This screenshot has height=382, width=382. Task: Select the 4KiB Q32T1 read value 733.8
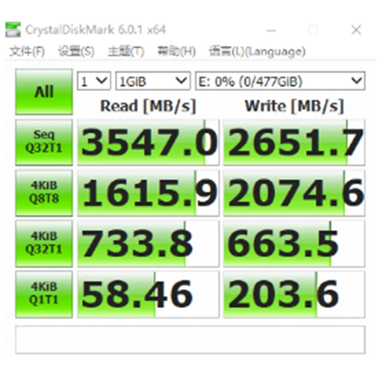coord(149,244)
